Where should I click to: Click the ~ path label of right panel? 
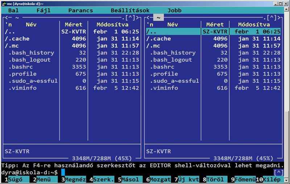[158, 17]
